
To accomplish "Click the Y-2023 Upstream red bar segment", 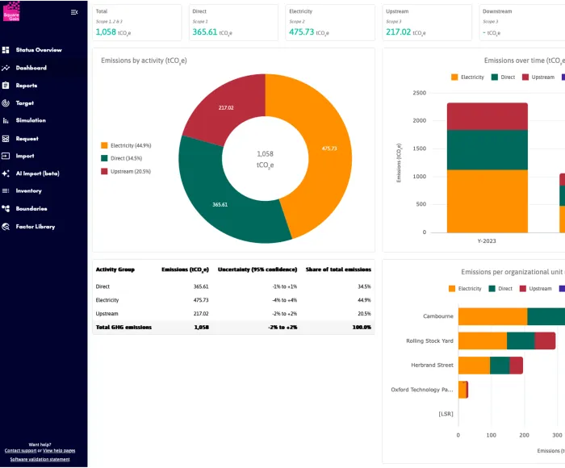I will click(488, 116).
